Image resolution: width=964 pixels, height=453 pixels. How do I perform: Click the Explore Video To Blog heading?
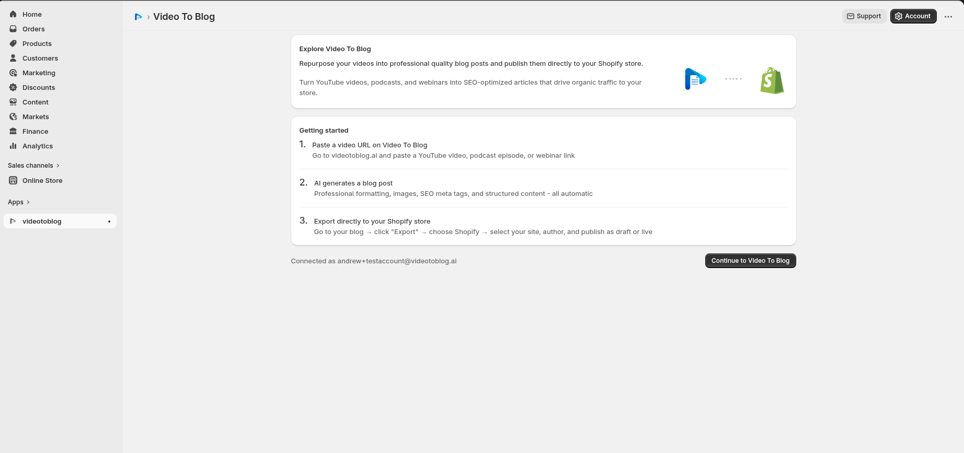tap(335, 49)
